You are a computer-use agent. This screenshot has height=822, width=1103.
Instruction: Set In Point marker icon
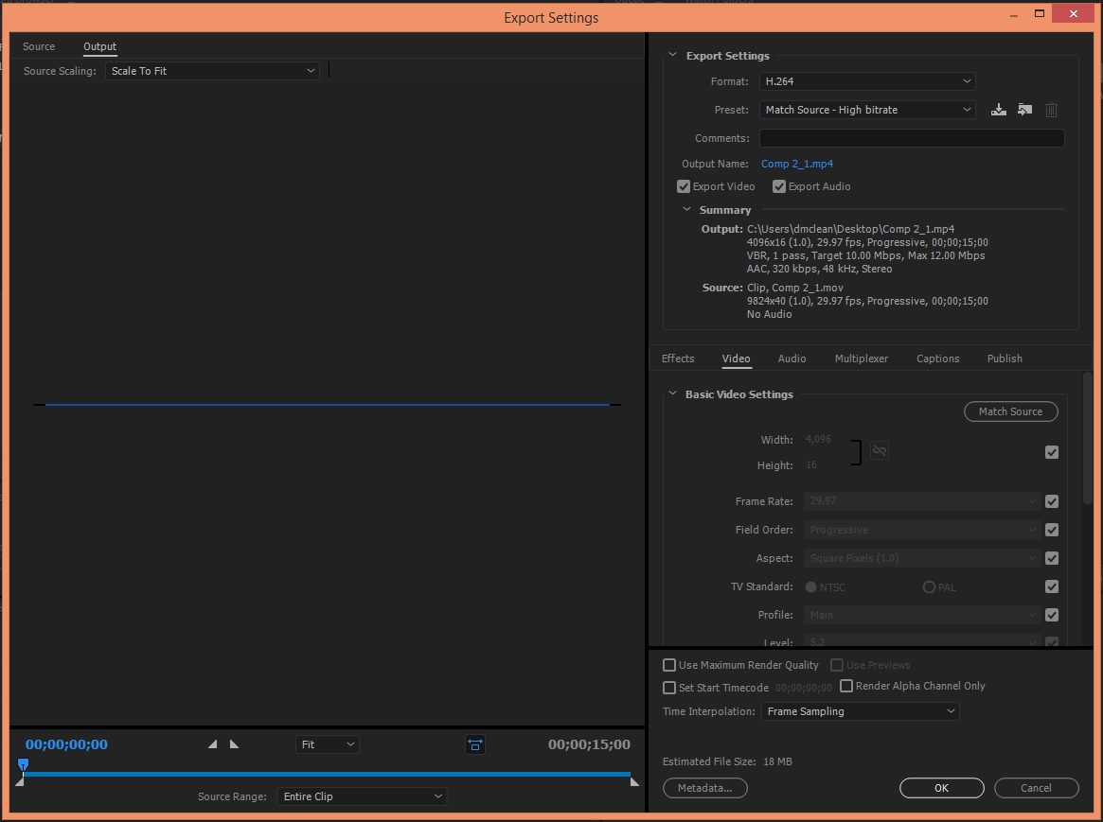(212, 744)
